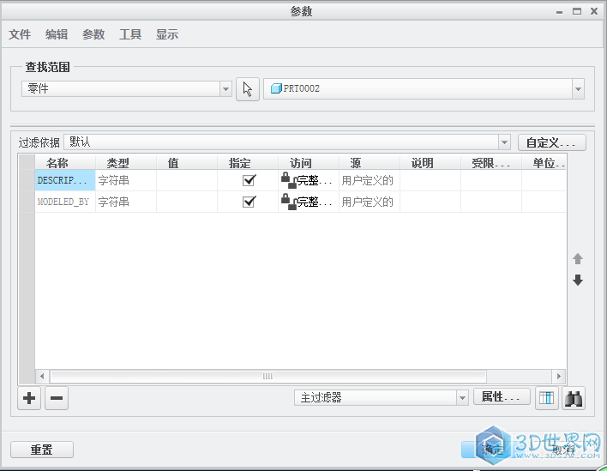The height and width of the screenshot is (471, 607).
Task: Toggle the designate checkbox for the MODELED_BY row
Action: (249, 202)
